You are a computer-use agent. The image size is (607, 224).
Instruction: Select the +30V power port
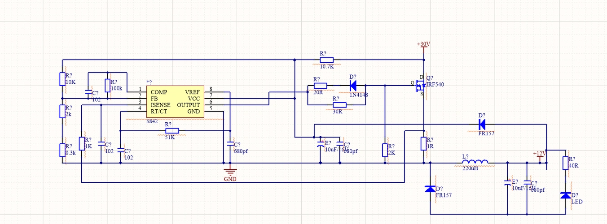(423, 45)
